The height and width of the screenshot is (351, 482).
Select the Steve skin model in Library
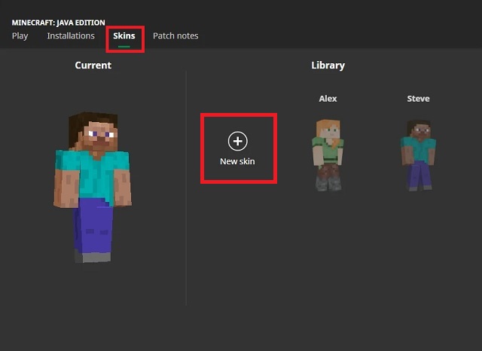click(419, 155)
